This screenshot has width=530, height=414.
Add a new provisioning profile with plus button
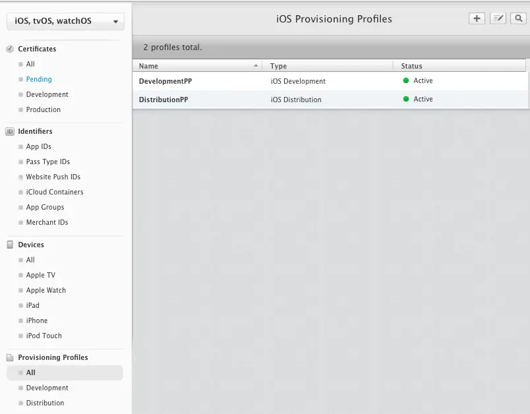(477, 18)
